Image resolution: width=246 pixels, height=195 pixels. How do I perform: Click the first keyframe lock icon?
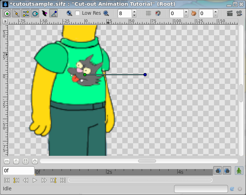218,171
